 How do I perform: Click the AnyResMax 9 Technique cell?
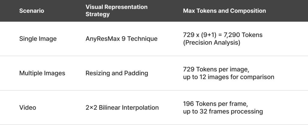pos(121,39)
